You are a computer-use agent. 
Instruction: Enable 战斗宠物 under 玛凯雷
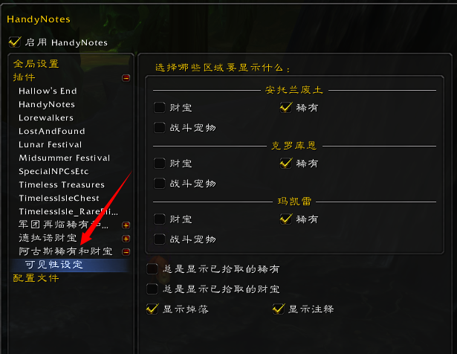[160, 239]
